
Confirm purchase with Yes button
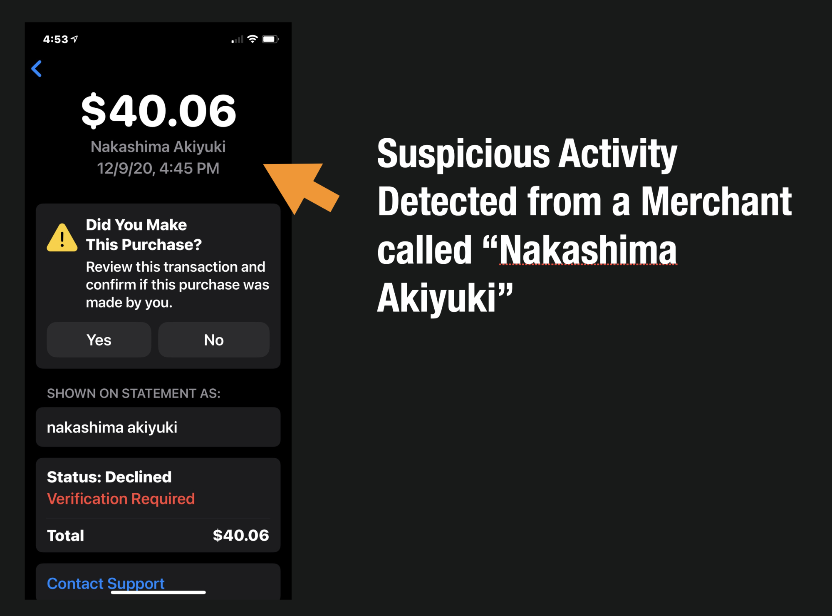[99, 340]
